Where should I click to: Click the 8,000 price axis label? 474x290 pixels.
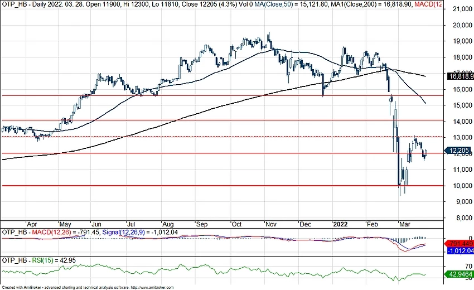point(464,217)
